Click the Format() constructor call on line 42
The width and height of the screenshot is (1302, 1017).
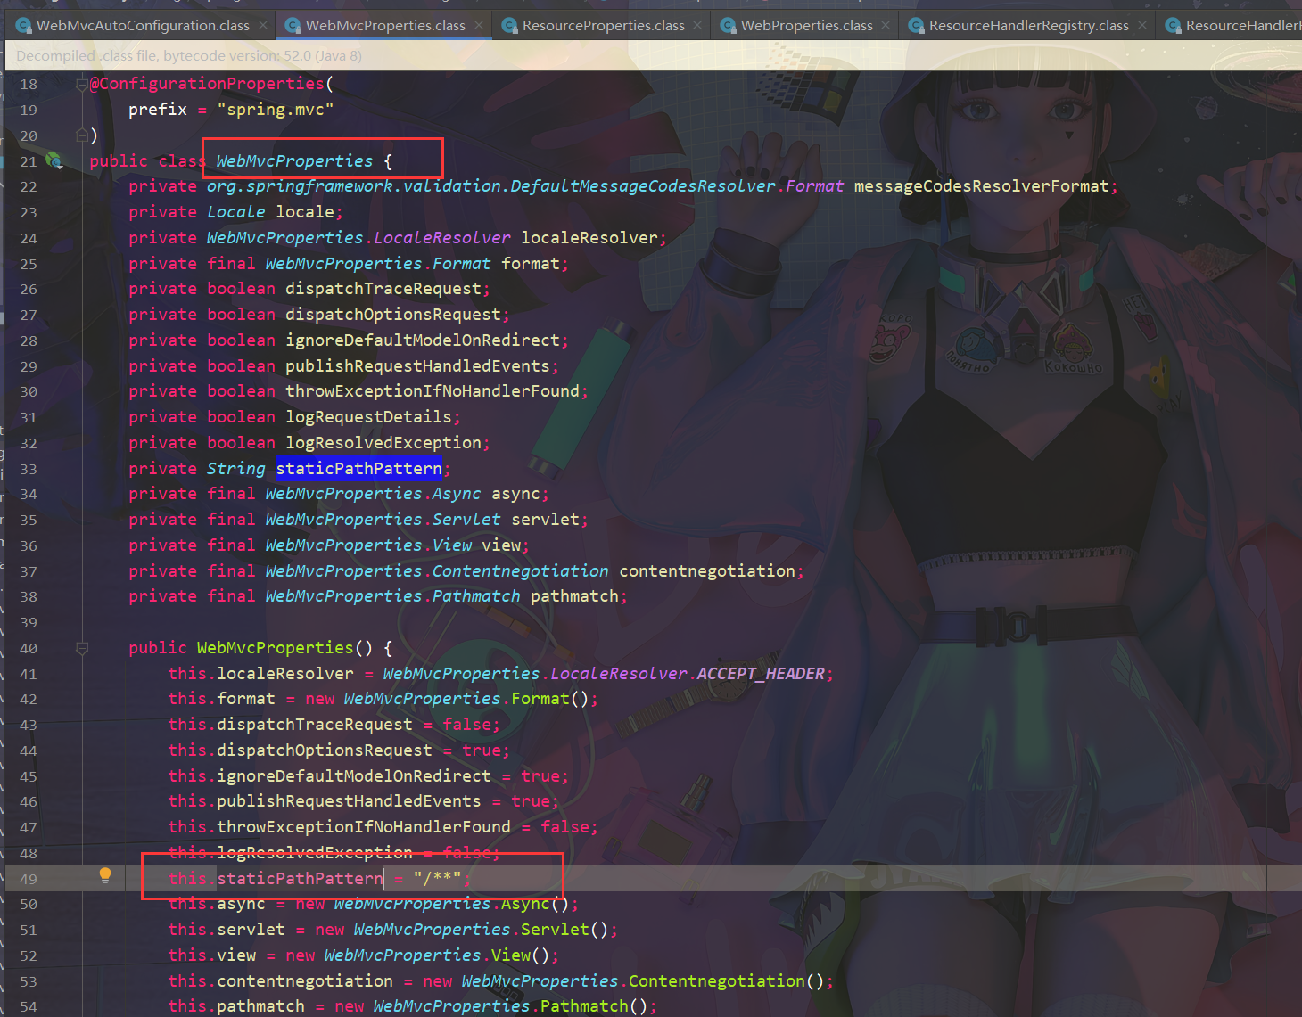tap(549, 699)
